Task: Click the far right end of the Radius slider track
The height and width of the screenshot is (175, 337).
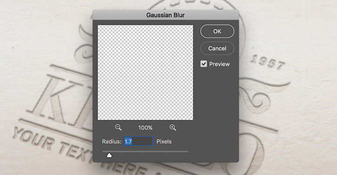Action: coord(187,151)
